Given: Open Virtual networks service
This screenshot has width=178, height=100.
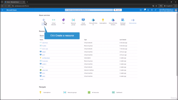Looking at the screenshot, I should 53,22.
